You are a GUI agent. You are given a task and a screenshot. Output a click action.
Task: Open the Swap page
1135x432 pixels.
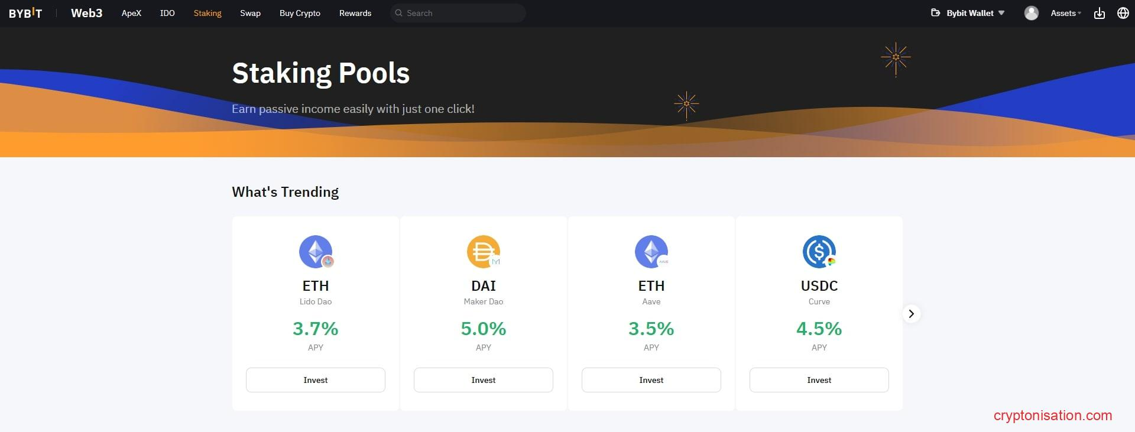(250, 13)
